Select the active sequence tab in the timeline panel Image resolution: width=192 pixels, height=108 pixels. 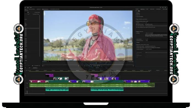35,68
